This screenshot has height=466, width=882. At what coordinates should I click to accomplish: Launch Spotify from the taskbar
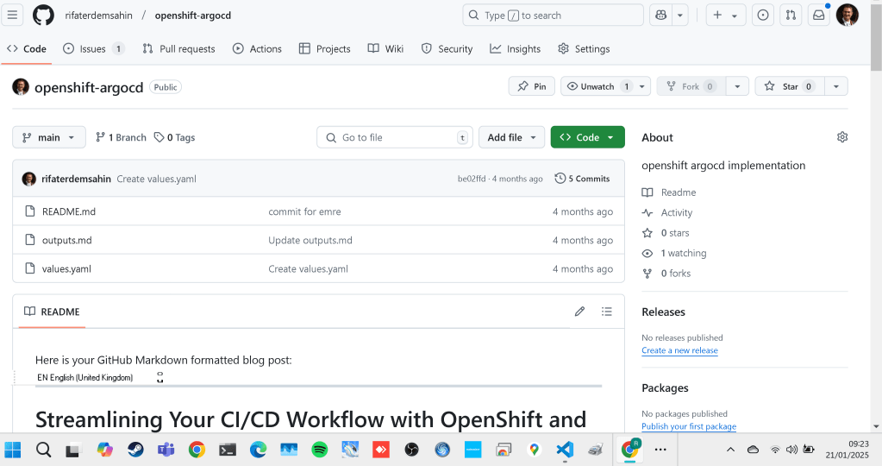click(x=320, y=450)
